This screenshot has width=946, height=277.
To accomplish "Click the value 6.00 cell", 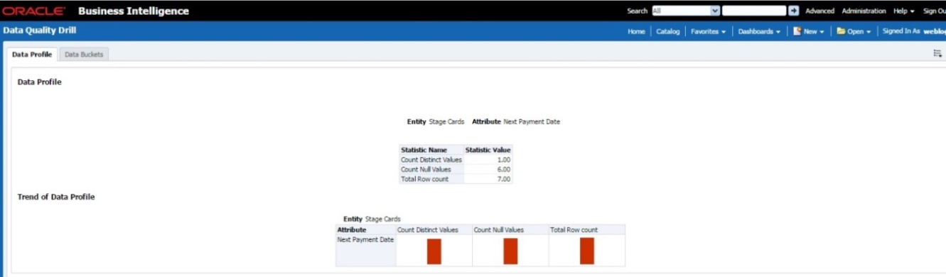I will click(488, 169).
